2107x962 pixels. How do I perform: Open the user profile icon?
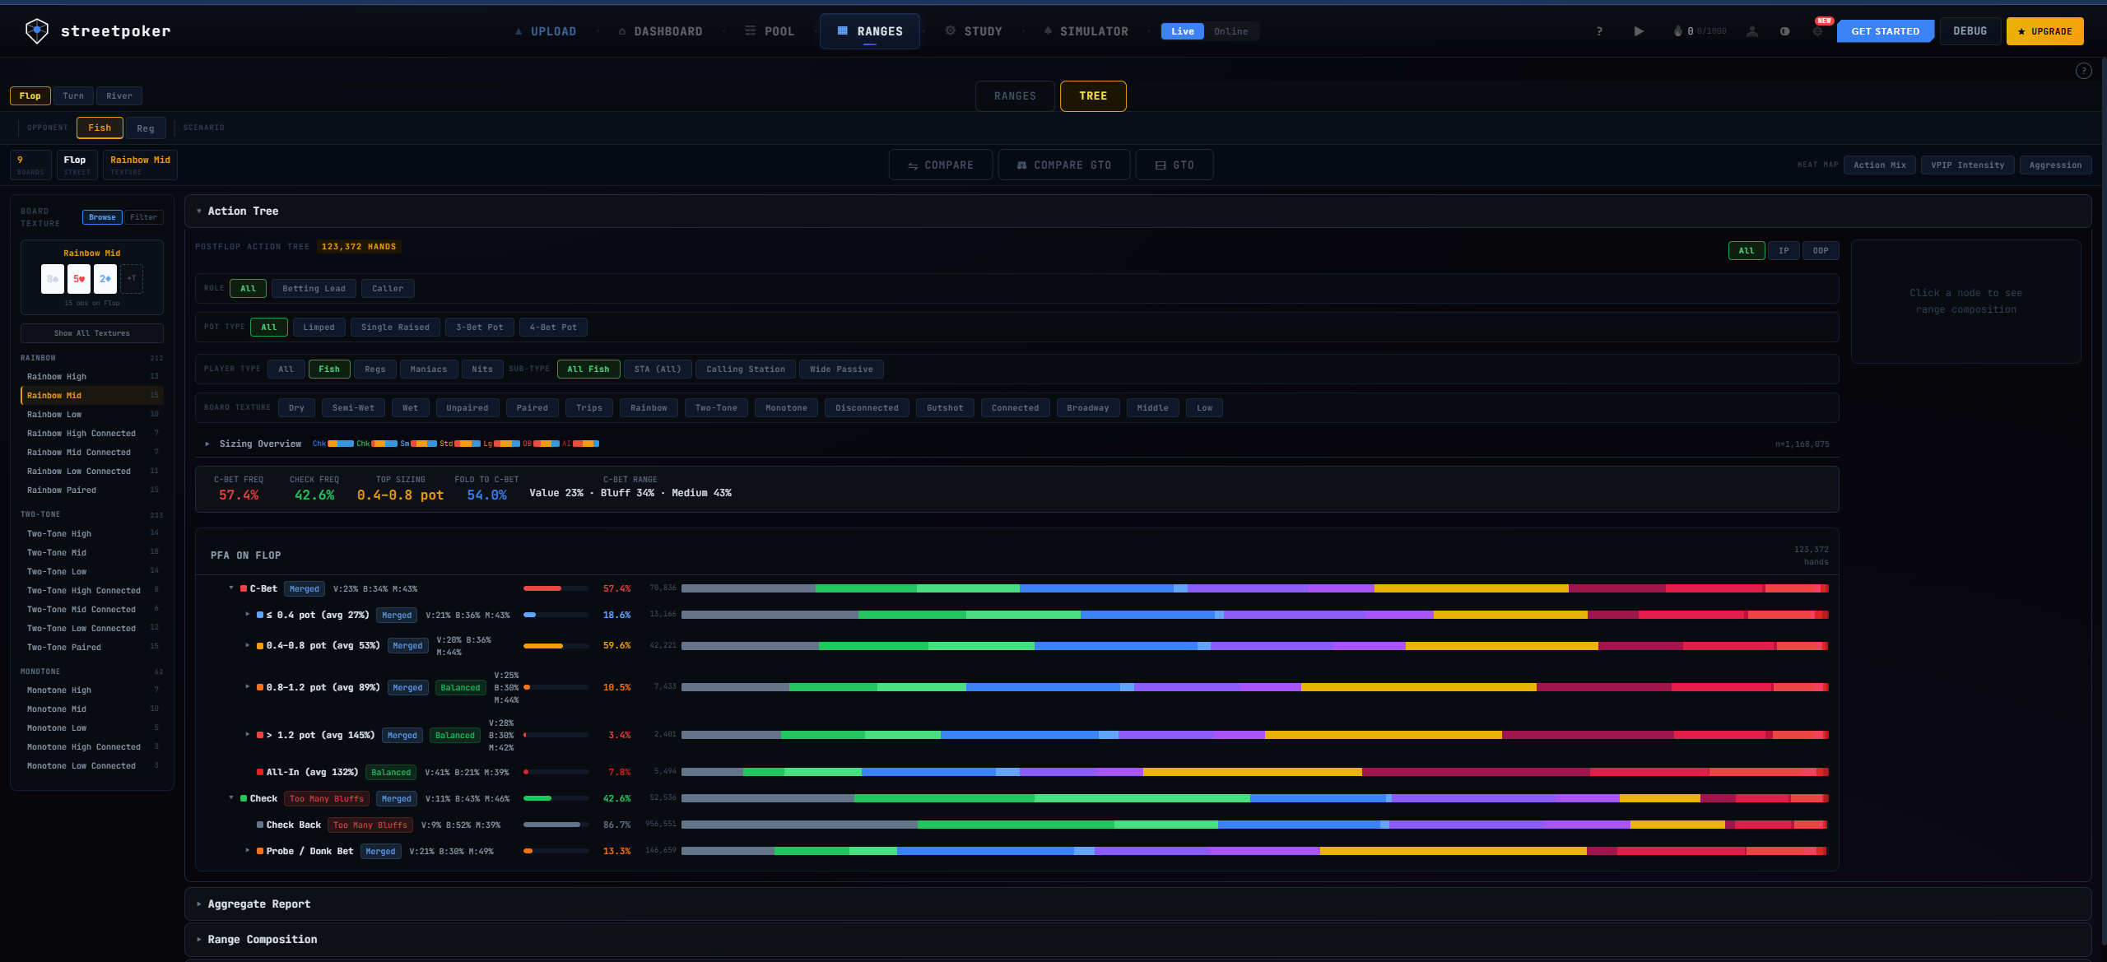point(1752,30)
